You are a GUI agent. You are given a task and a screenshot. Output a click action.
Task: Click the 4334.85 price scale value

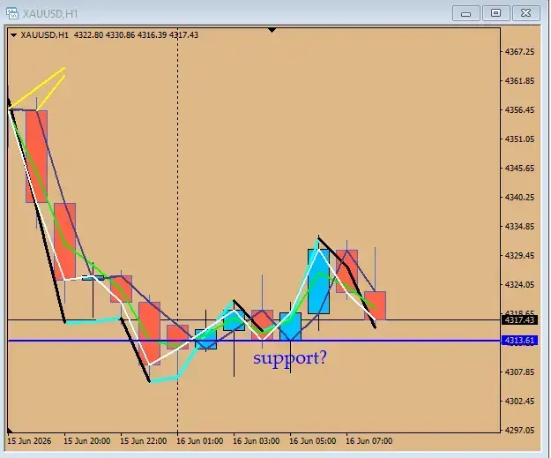pyautogui.click(x=519, y=227)
